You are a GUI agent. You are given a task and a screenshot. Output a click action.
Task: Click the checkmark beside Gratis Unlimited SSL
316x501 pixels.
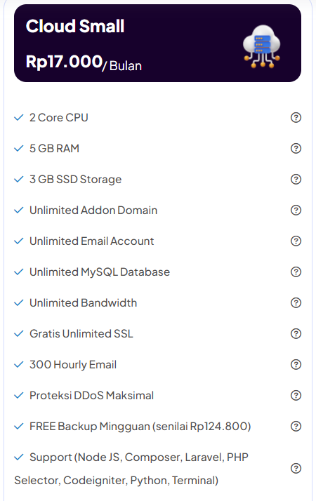tap(19, 333)
